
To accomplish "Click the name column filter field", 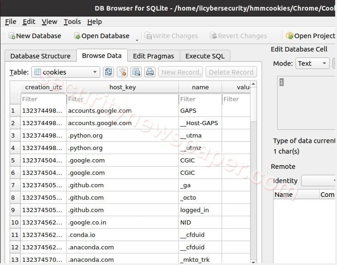I will [200, 99].
